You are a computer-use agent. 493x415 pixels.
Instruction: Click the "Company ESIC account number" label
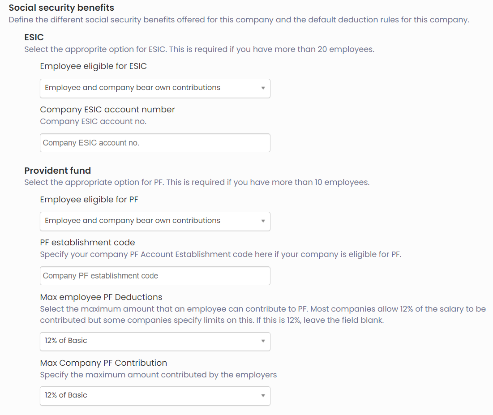pyautogui.click(x=107, y=110)
